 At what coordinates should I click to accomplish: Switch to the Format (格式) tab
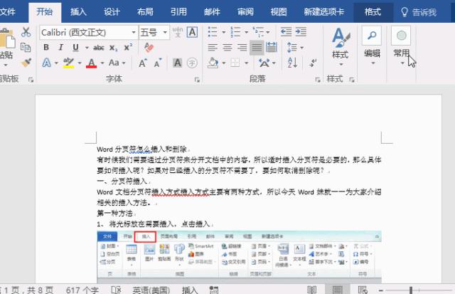pyautogui.click(x=373, y=12)
